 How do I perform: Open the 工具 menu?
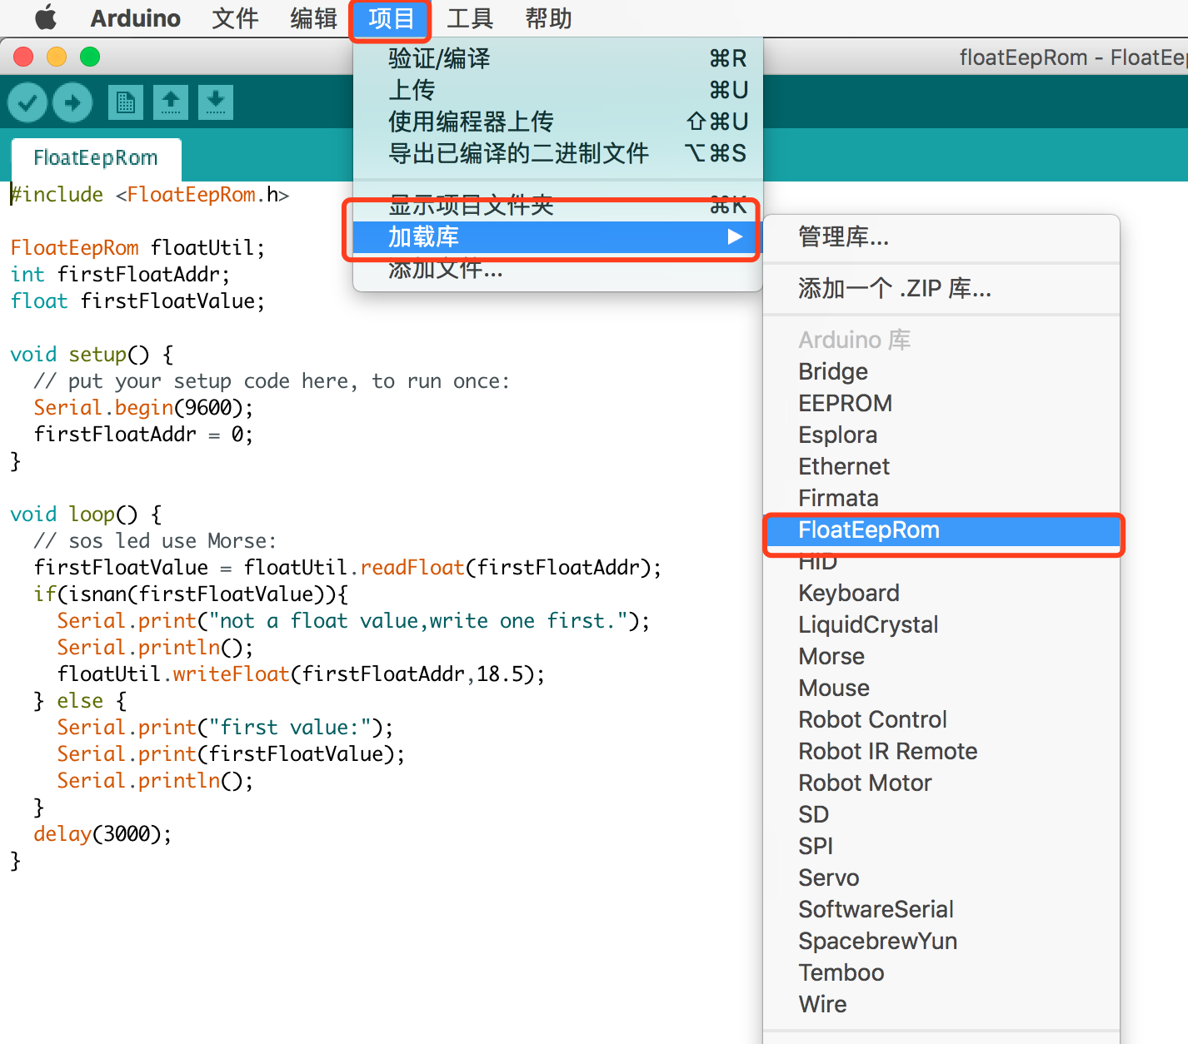point(470,18)
